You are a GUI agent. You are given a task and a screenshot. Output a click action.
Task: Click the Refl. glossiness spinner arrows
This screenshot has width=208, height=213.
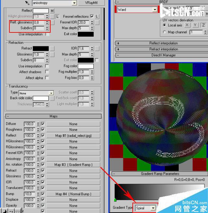click(x=47, y=22)
